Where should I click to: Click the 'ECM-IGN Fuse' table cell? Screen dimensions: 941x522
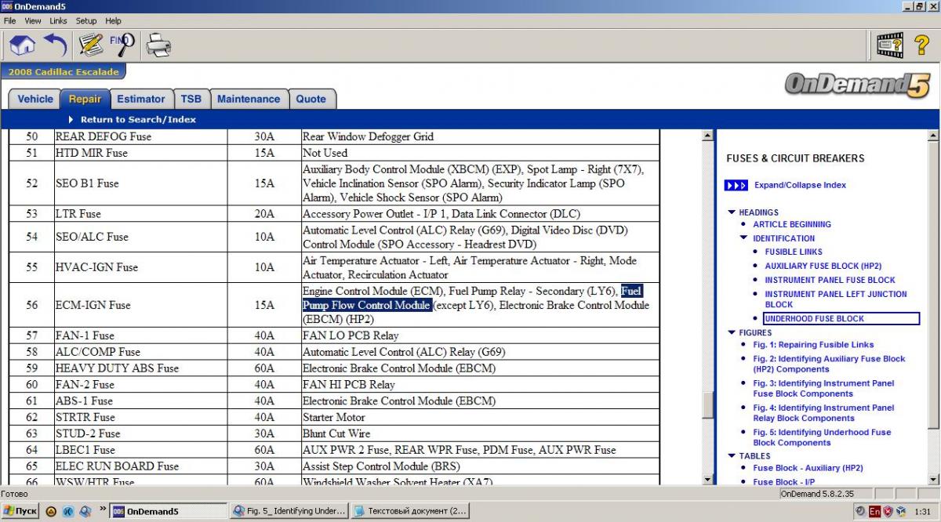click(x=141, y=306)
